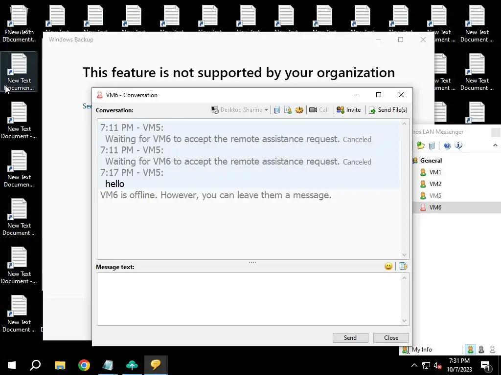Click the splitter grip dots above Message text
Screen dimensions: 501x375
[252, 262]
